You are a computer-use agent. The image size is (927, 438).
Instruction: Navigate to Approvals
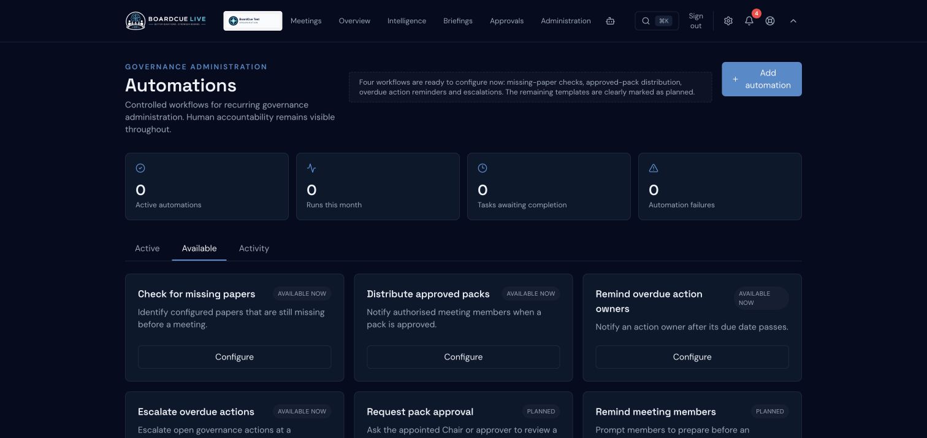click(506, 21)
